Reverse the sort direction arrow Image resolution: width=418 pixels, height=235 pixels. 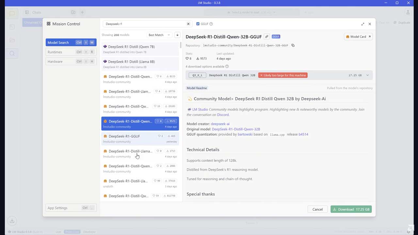(x=177, y=35)
